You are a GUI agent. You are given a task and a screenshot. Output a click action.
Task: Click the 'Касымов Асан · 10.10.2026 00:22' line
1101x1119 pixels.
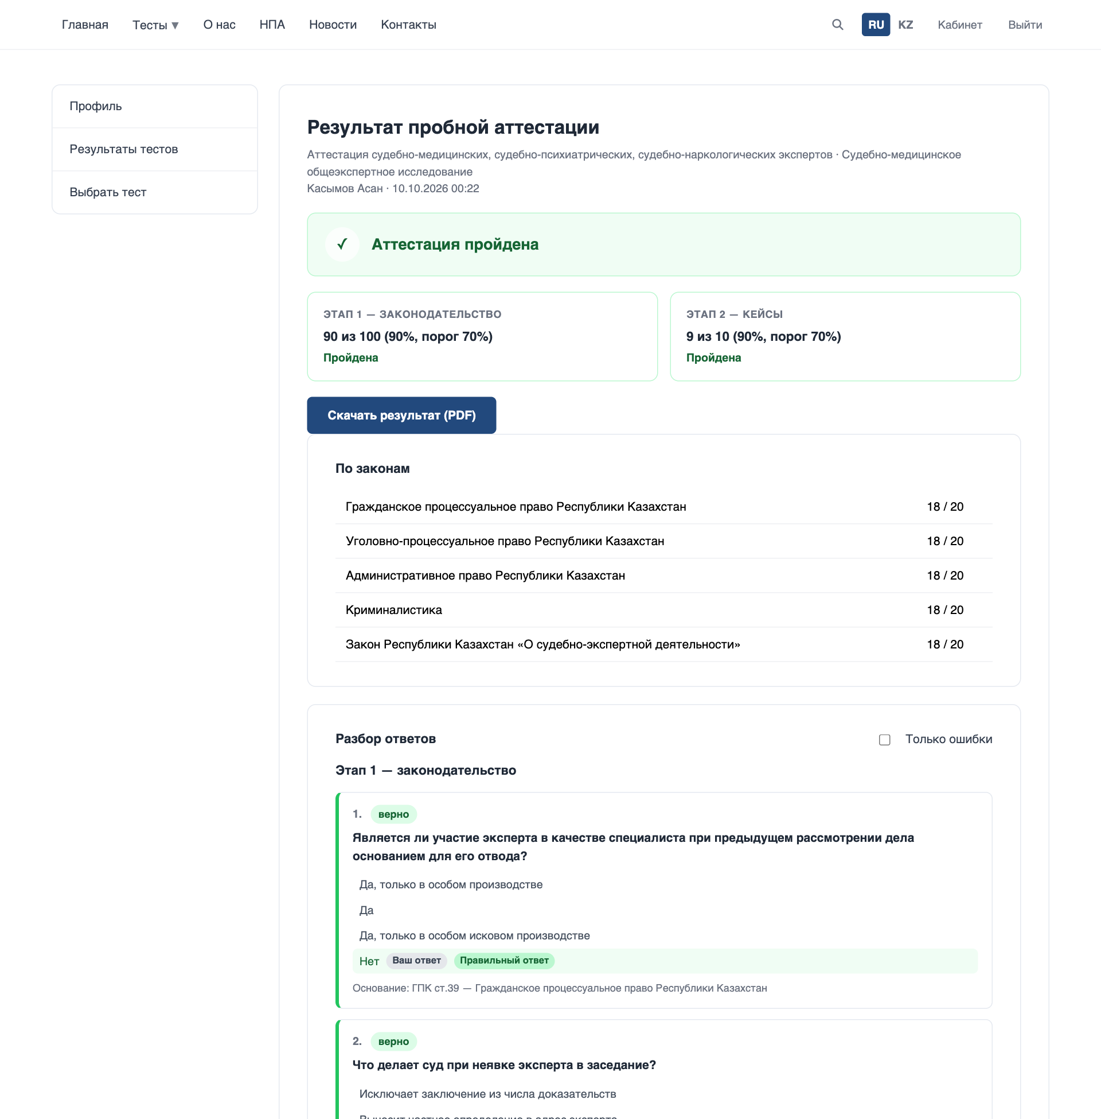click(x=393, y=189)
